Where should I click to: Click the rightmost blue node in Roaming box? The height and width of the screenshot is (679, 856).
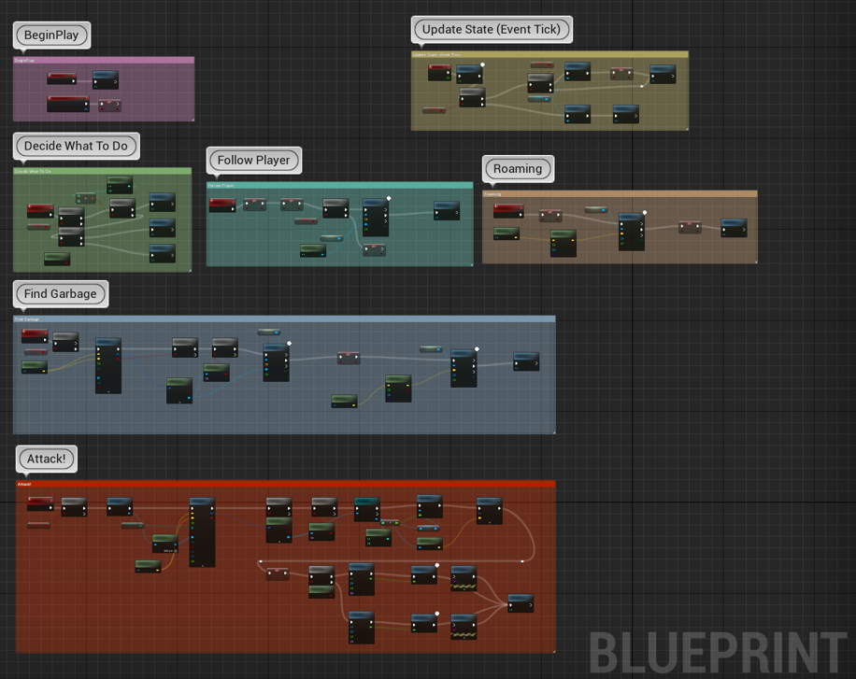pyautogui.click(x=734, y=228)
